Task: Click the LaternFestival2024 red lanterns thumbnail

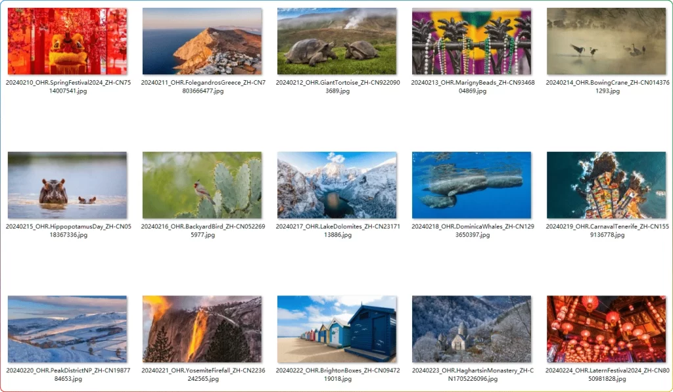Action: point(607,329)
